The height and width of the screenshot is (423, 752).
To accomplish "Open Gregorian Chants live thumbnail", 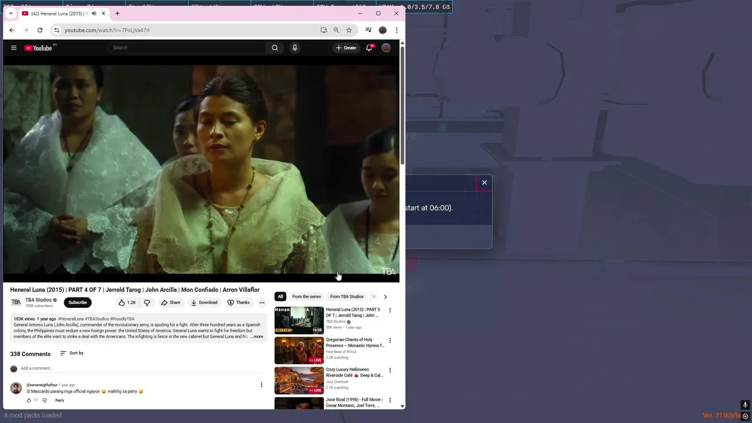I will (x=299, y=350).
